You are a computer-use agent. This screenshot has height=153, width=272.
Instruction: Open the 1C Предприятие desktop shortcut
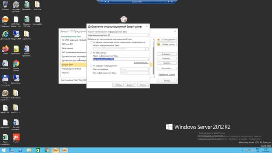(5, 21)
